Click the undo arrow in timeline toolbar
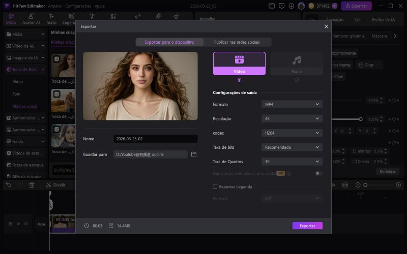Image resolution: width=407 pixels, height=254 pixels. [9, 185]
